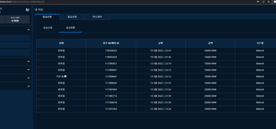Click the date 13 3월 2022 | 22:19
The height and width of the screenshot is (129, 276).
point(161,63)
